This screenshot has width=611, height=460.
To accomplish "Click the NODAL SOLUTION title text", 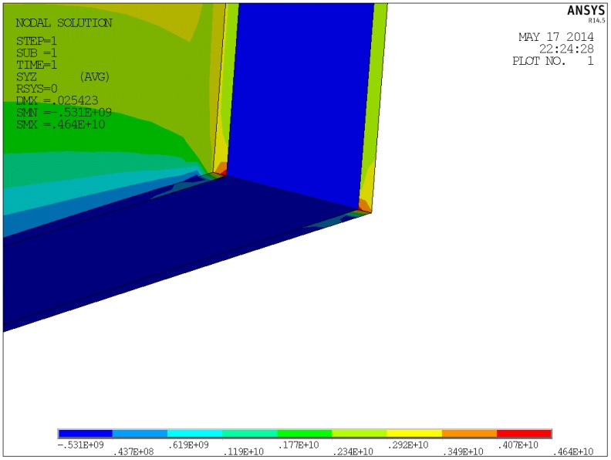I will [64, 23].
